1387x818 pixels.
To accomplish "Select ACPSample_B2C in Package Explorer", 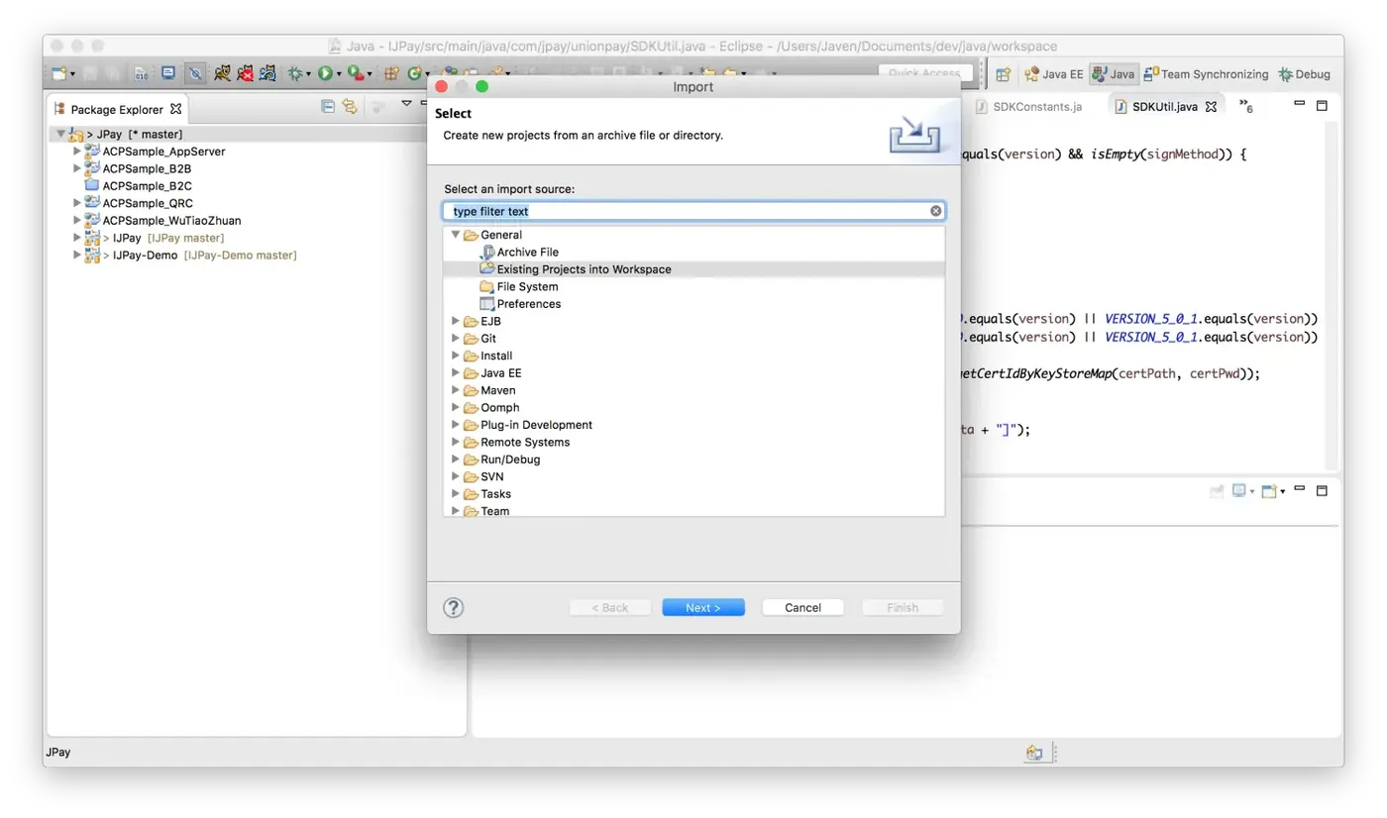I will click(x=147, y=186).
